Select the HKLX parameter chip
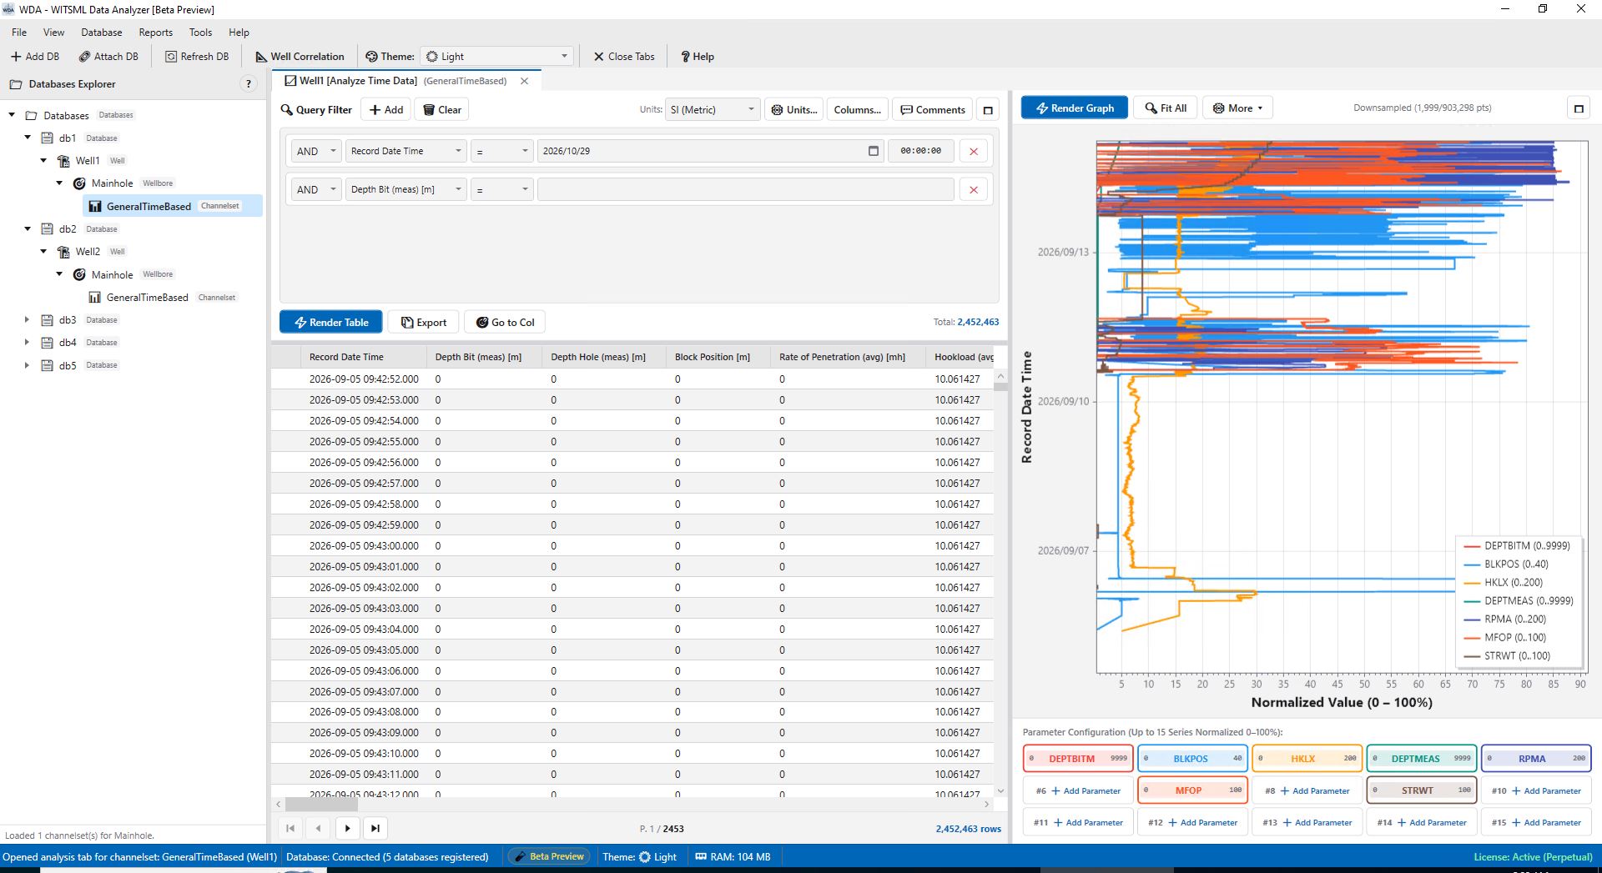 coord(1307,759)
